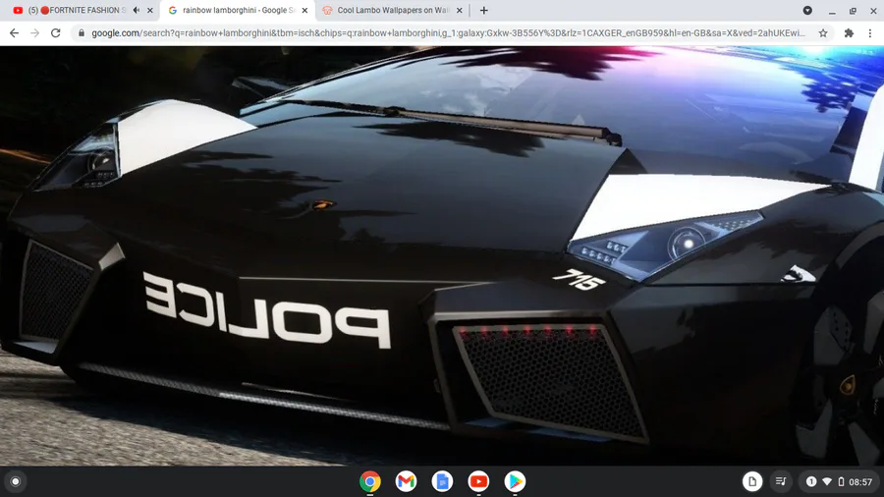Open the ChromeOS launcher button
The image size is (884, 497).
[16, 481]
